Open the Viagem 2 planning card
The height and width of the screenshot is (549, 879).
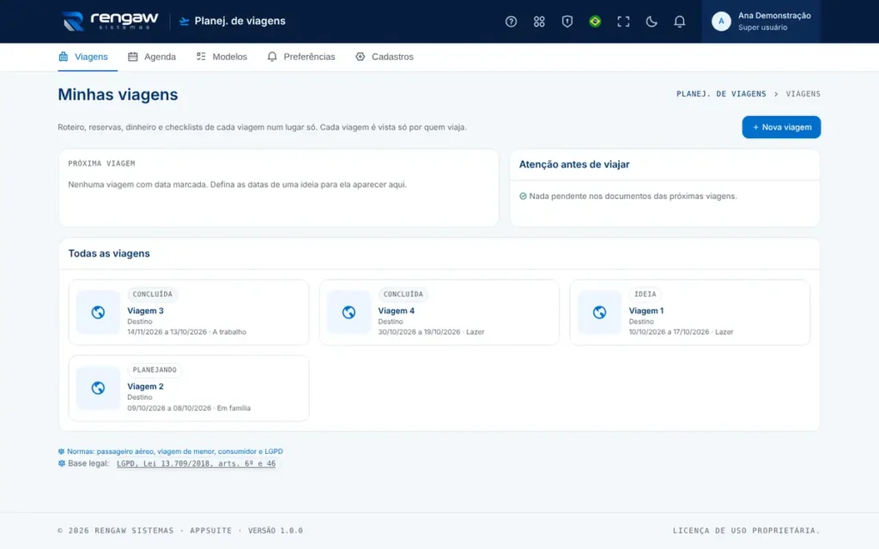[188, 388]
